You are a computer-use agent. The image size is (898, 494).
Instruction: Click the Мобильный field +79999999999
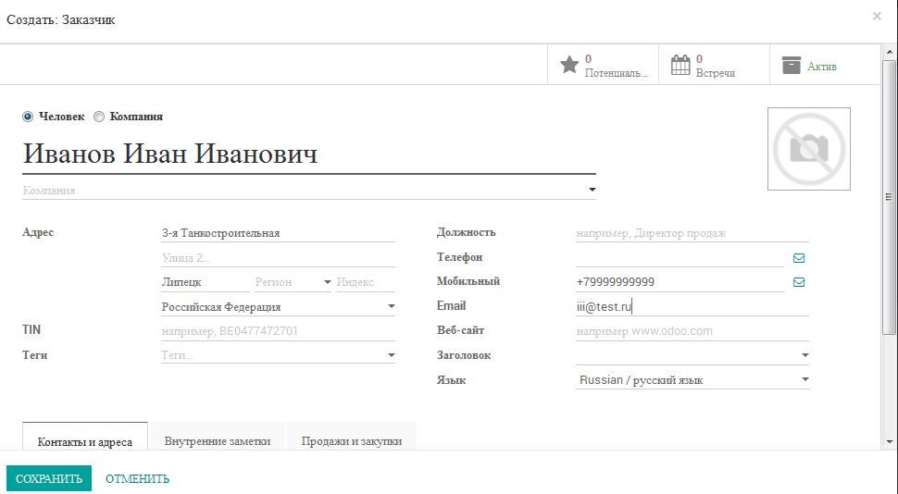(680, 282)
